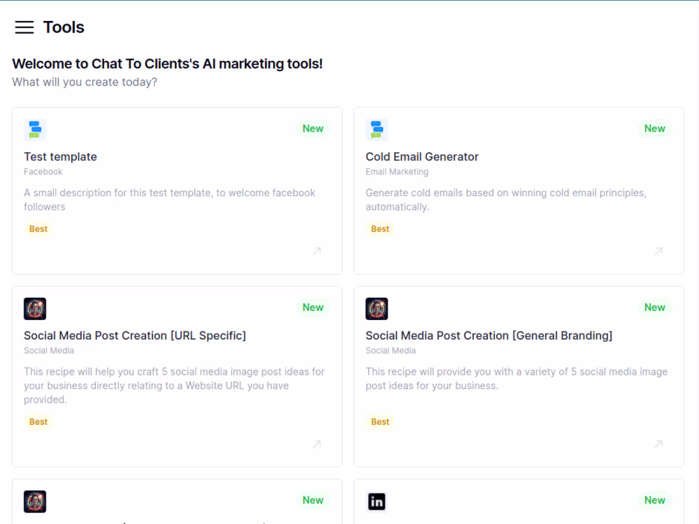Click the Cold Email Generator launch arrow
The image size is (699, 524).
(x=658, y=252)
